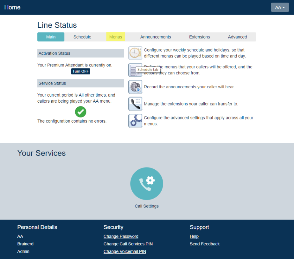Screen dimensions: 294x259
Task: Click the speaker announcements icon
Action: [x=135, y=87]
